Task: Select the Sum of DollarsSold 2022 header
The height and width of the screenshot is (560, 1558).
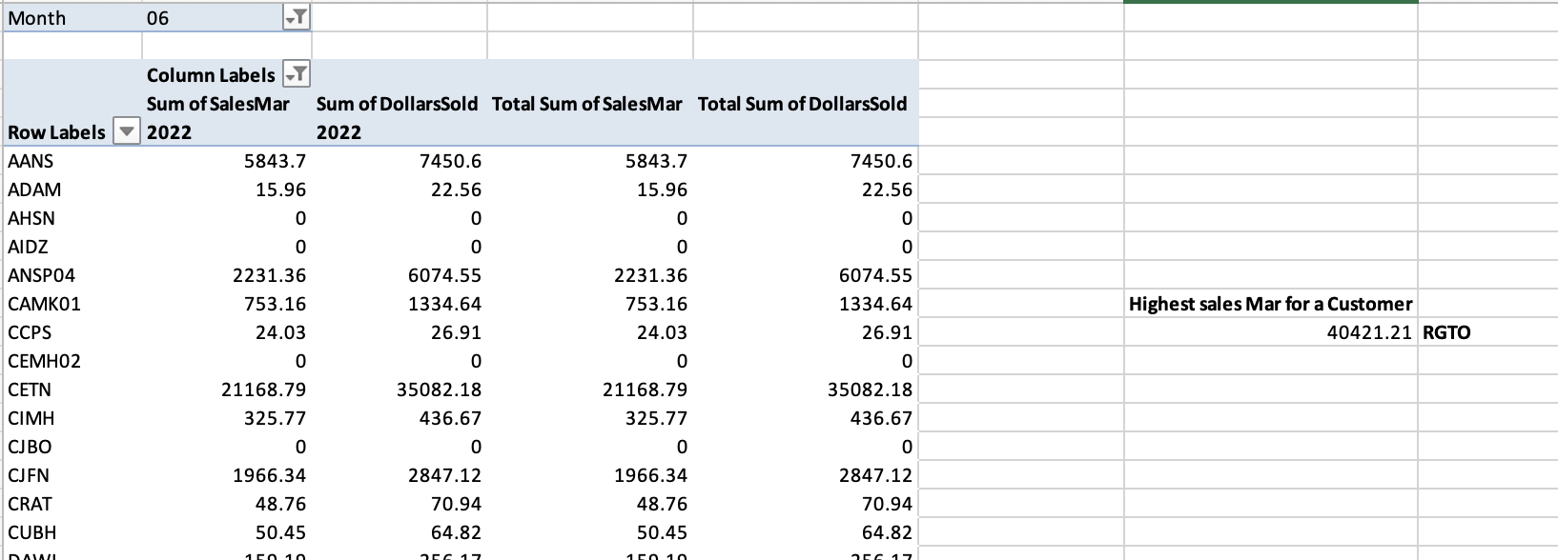Action: tap(397, 117)
